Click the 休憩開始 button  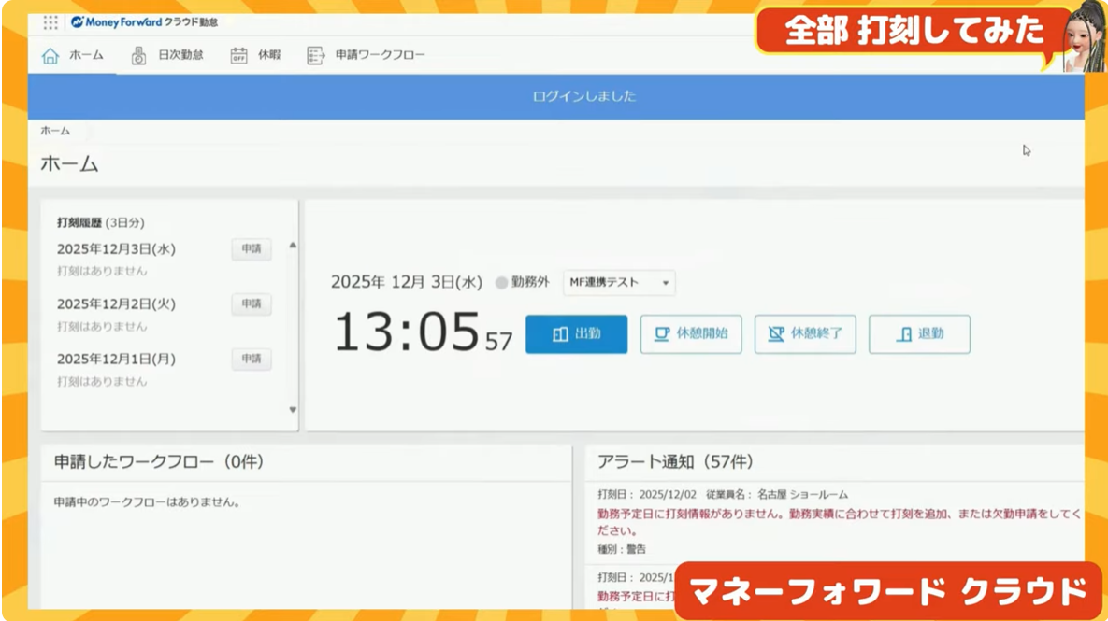[691, 333]
